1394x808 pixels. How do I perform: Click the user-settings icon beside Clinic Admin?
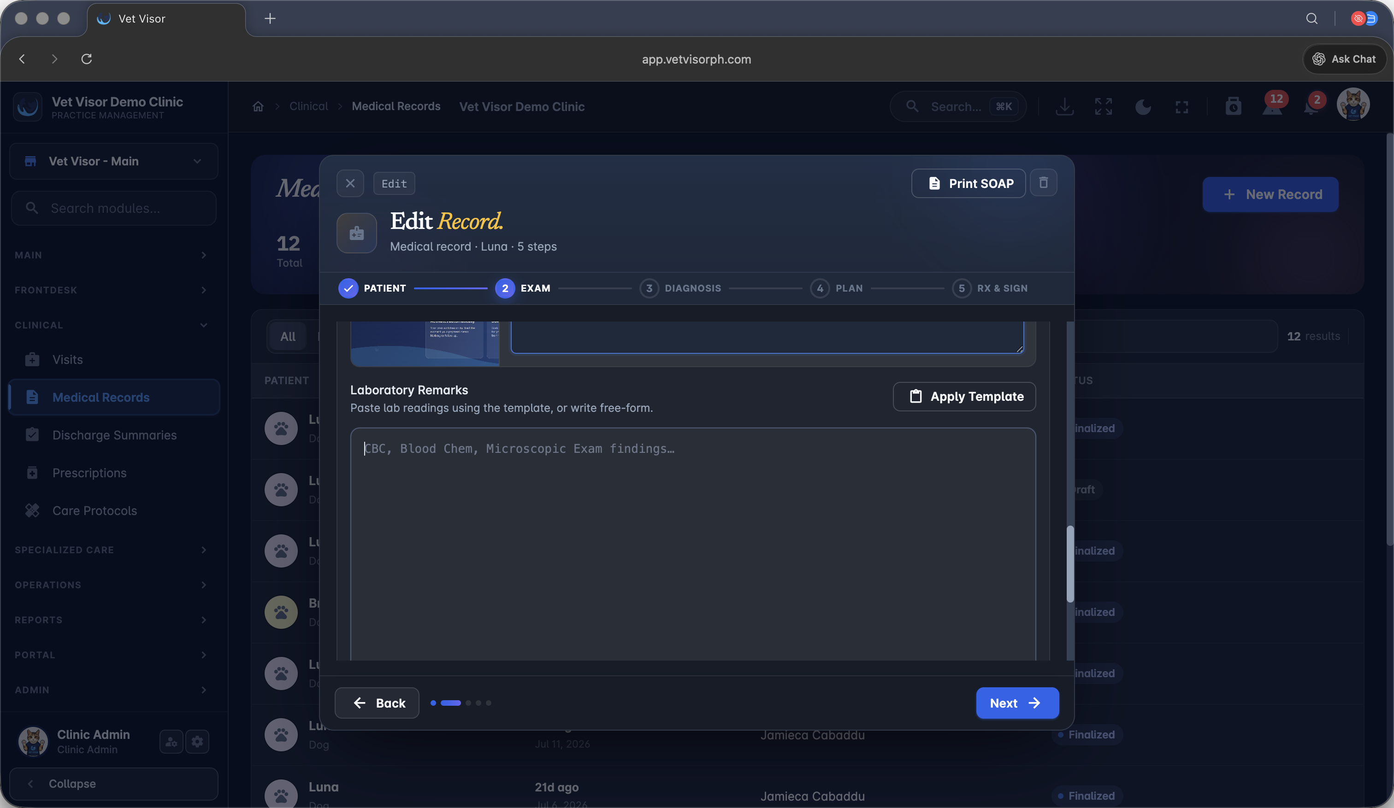(171, 742)
